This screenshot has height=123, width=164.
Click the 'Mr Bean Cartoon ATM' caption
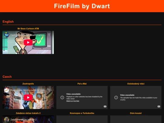point(28,29)
